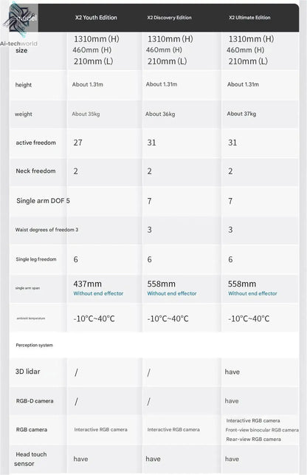Click the Head touch sensor row label
This screenshot has height=475, width=307.
[x=30, y=459]
